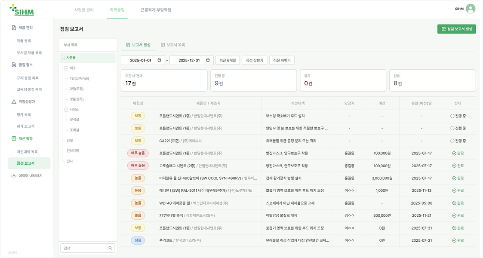This screenshot has width=483, height=258.
Task: Click 진행 중 status icon for 부스형 국소배기 row
Action: [x=452, y=116]
